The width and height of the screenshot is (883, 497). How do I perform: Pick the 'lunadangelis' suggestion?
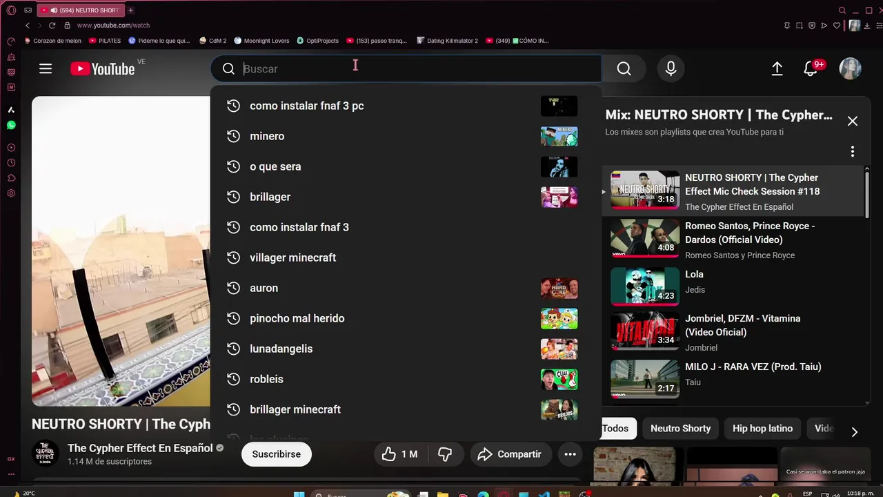406,349
